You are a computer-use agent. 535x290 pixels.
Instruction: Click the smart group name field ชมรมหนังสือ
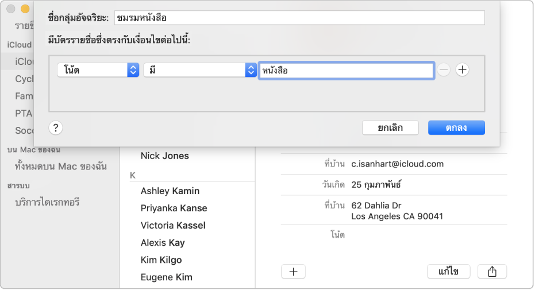point(299,18)
